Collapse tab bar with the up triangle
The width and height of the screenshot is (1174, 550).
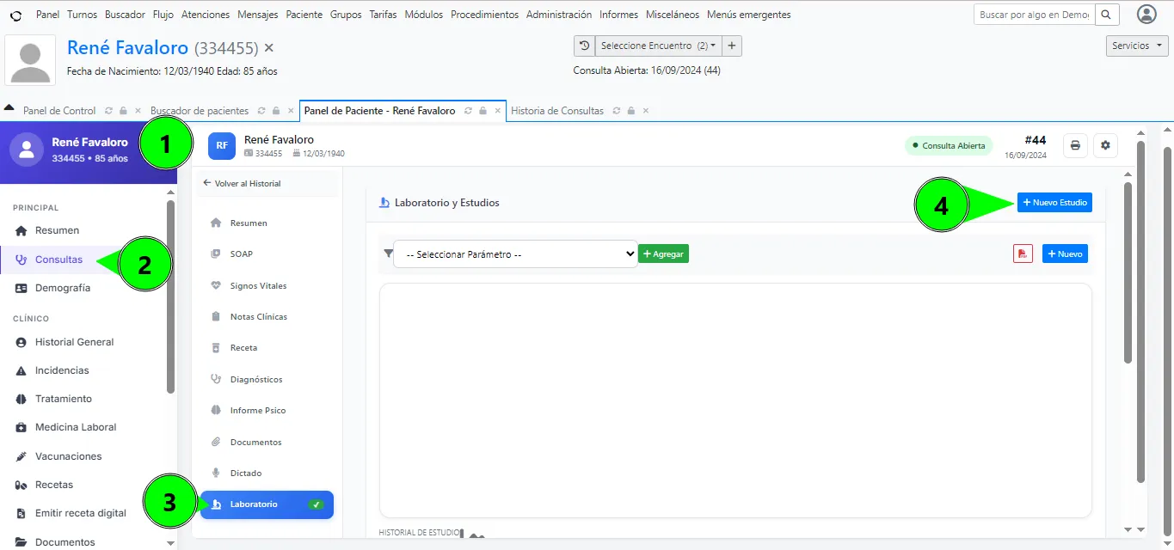[x=9, y=108]
